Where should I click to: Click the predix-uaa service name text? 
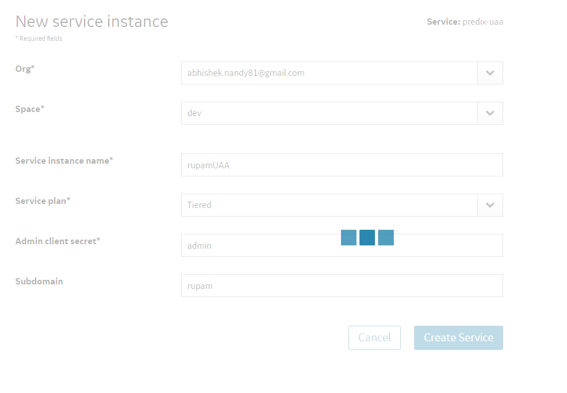[482, 22]
